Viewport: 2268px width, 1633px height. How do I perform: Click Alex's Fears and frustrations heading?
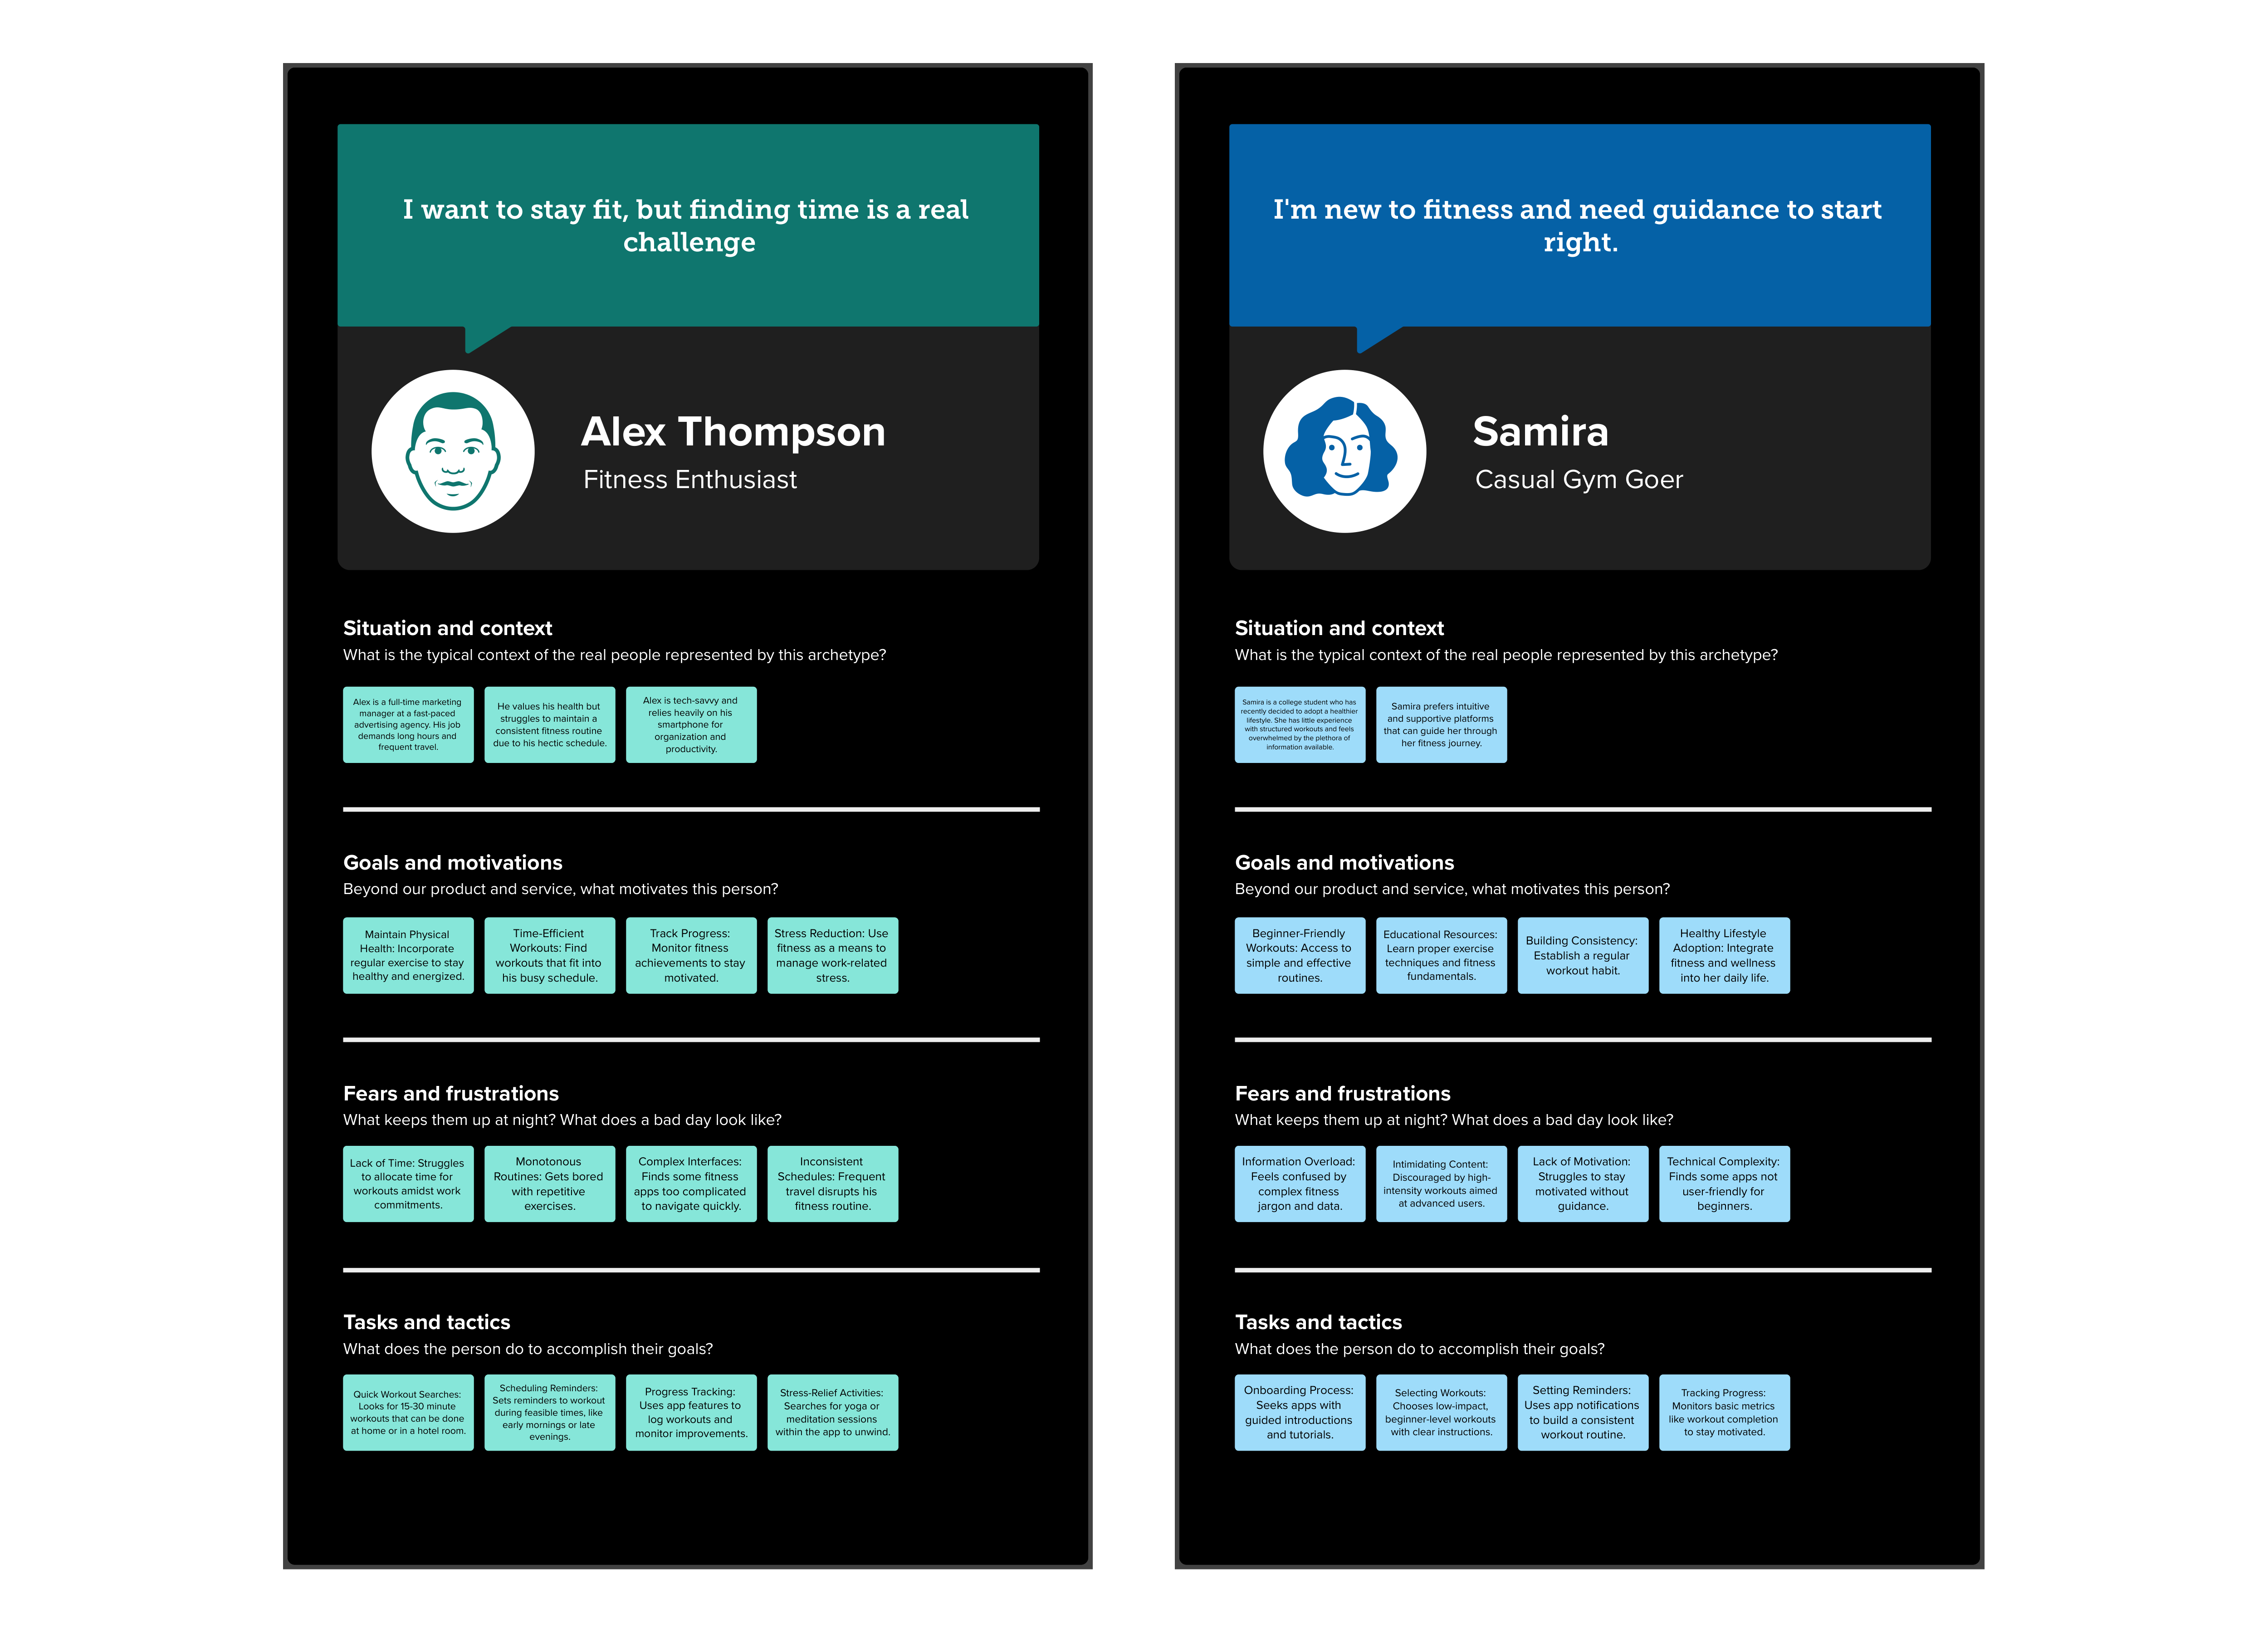point(451,1093)
